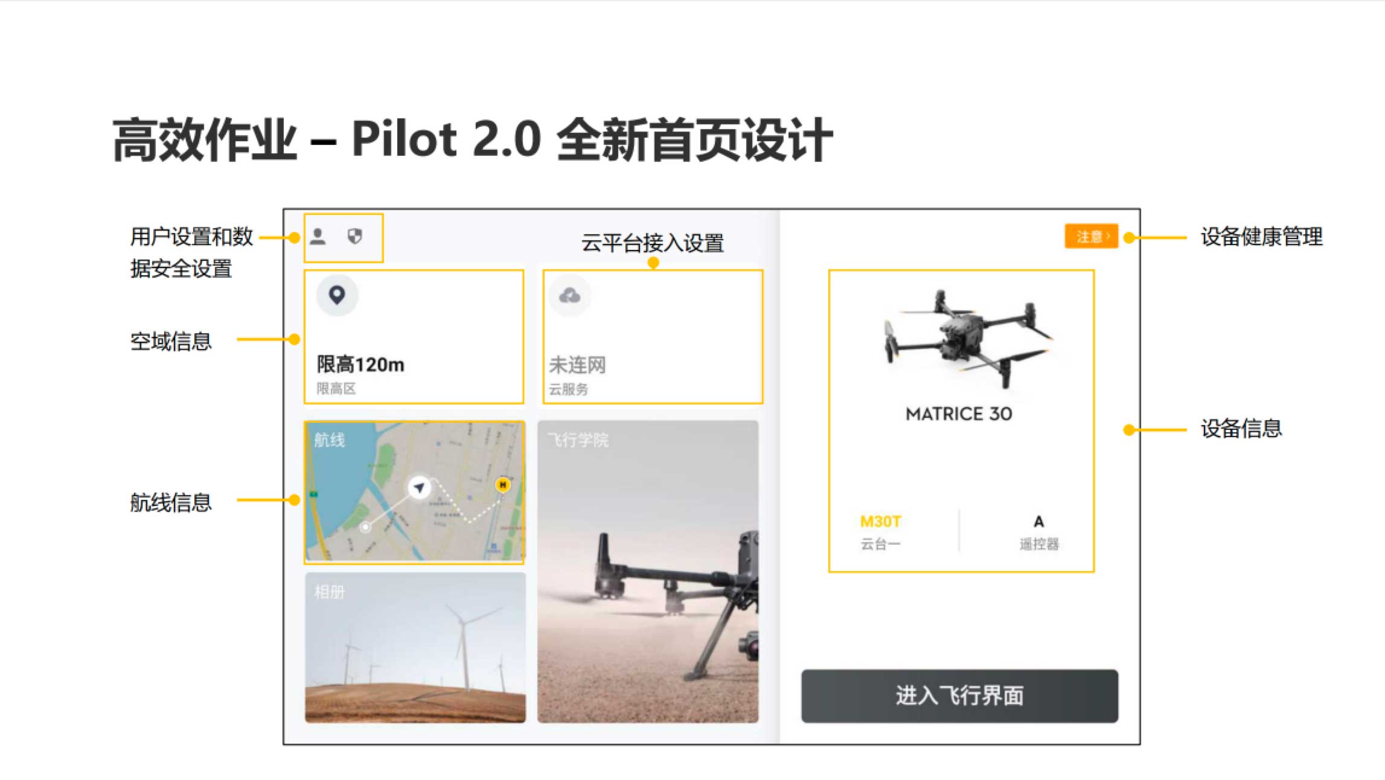Open the 未连网 cloud service card
The image size is (1385, 780).
coord(653,336)
